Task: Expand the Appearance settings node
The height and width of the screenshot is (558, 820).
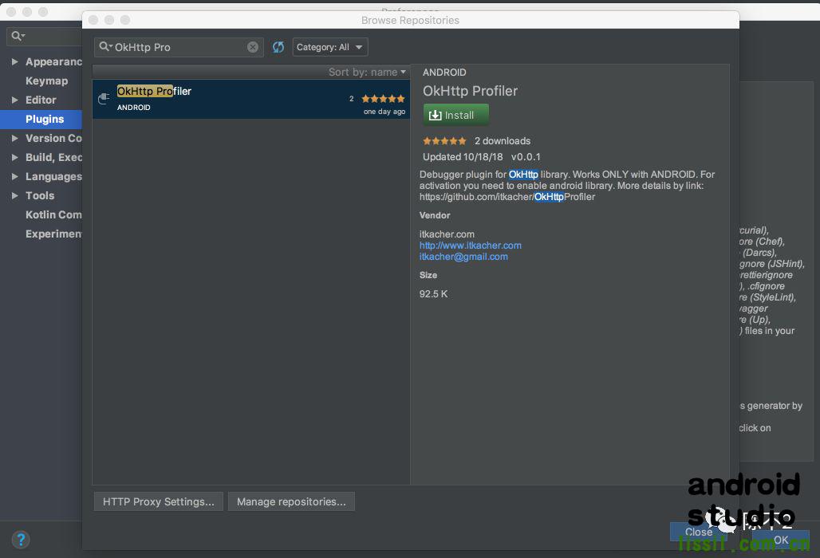Action: [14, 61]
